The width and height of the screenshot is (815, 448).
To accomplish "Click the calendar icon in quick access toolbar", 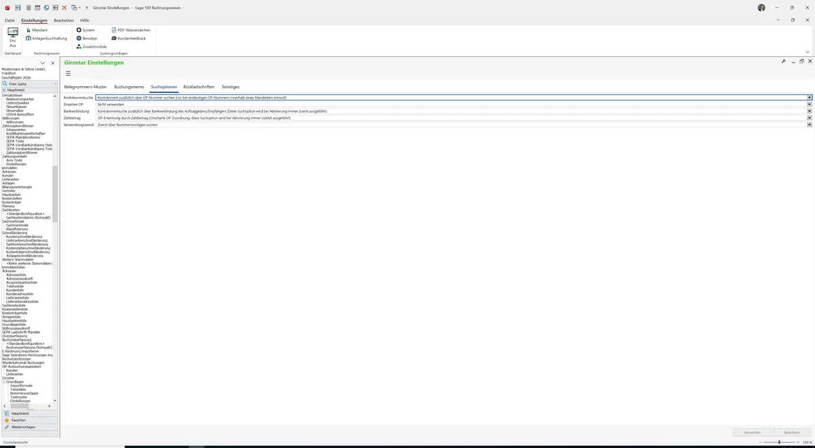I will click(x=37, y=7).
